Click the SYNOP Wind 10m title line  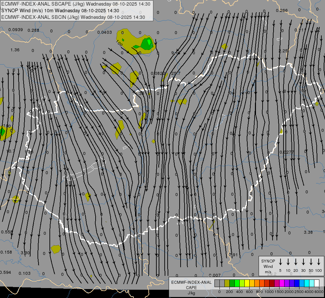(x=60, y=11)
